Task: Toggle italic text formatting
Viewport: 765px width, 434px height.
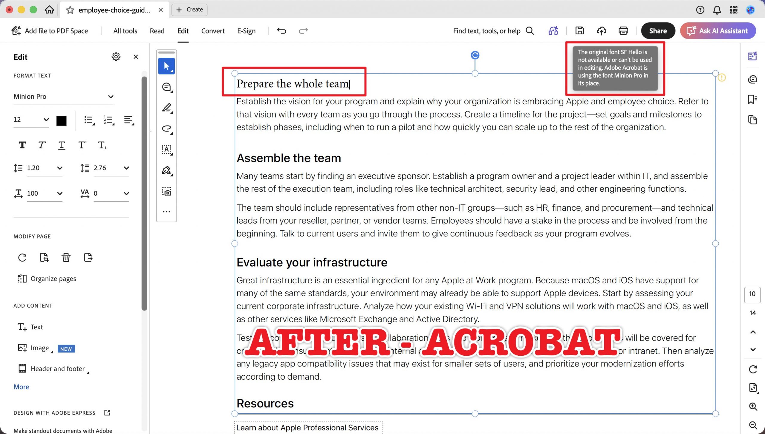Action: 42,145
